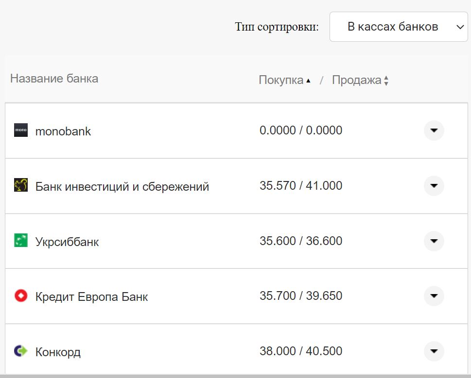The image size is (471, 378).
Task: Click the chevron inside the sort type selector
Action: (459, 27)
